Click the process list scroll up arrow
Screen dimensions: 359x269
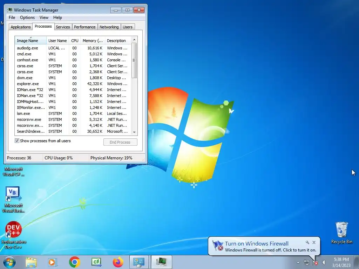(134, 39)
